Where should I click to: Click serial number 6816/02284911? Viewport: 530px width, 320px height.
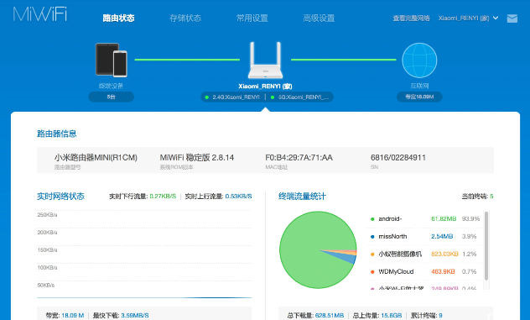(398, 157)
